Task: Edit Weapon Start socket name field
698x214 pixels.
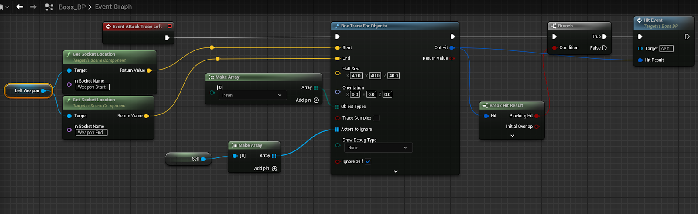Action: (93, 87)
